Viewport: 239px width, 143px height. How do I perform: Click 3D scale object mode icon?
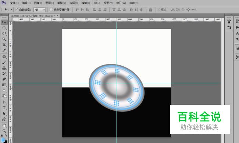(193, 10)
